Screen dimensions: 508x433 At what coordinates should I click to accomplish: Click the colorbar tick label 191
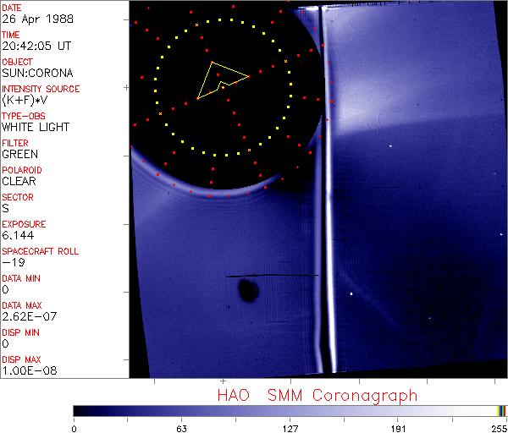(398, 427)
